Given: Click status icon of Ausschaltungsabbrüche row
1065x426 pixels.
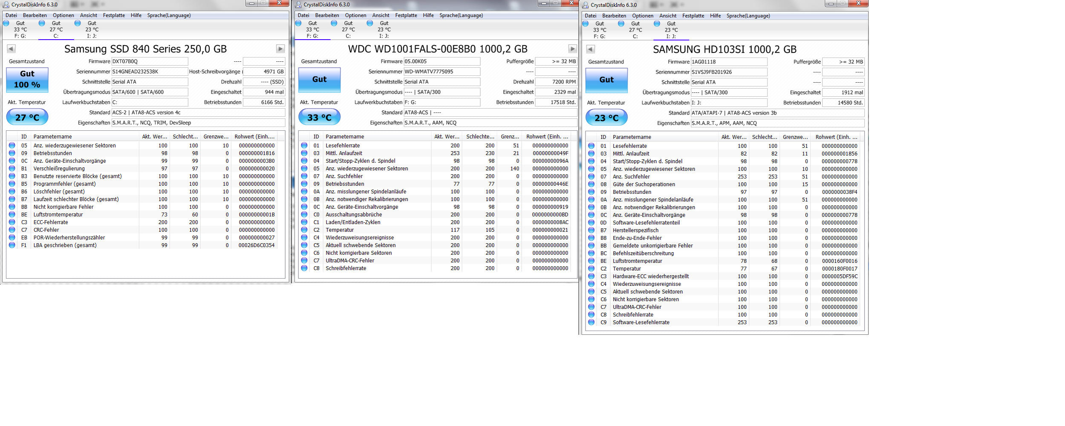Looking at the screenshot, I should [304, 214].
